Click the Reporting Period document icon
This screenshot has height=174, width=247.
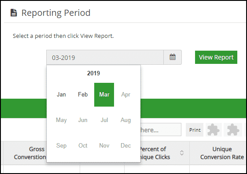[x=14, y=13]
